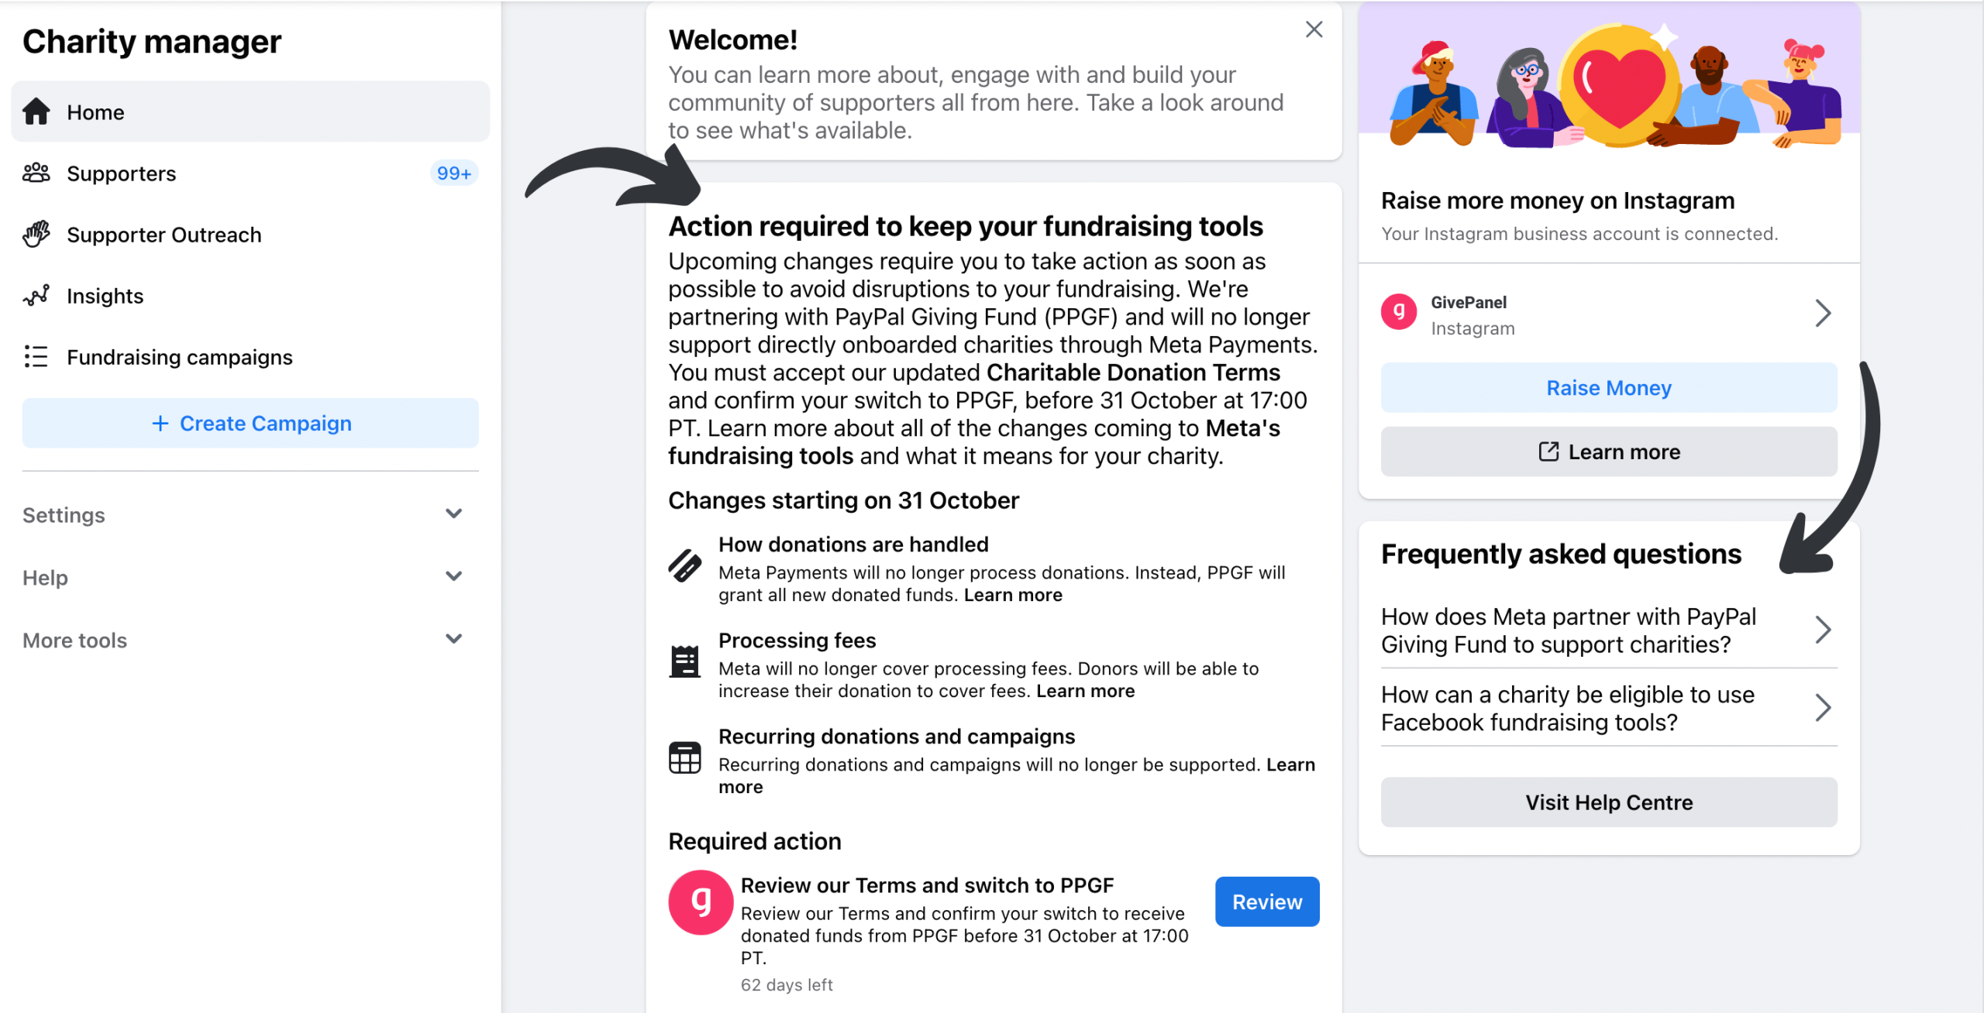
Task: Click the Supporter Outreach hand icon
Action: point(36,234)
